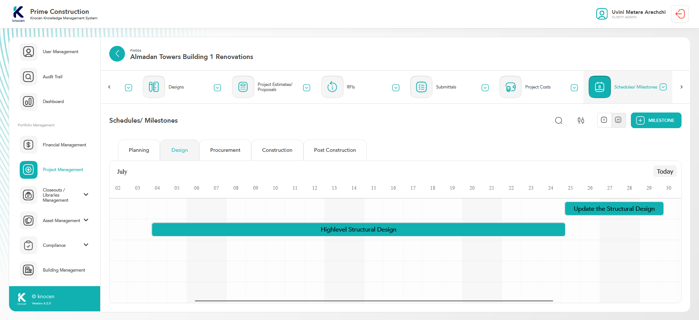Open the Designs module icon
The height and width of the screenshot is (320, 699).
(154, 87)
